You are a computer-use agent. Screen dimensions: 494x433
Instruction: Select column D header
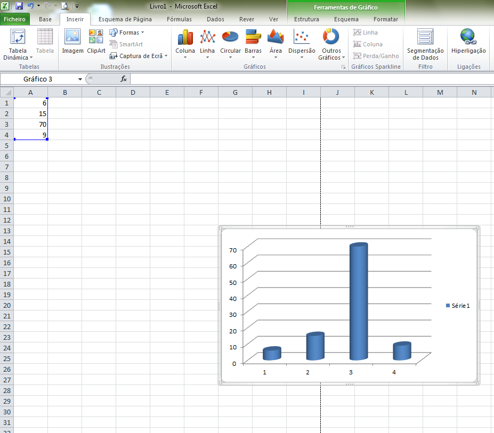133,92
